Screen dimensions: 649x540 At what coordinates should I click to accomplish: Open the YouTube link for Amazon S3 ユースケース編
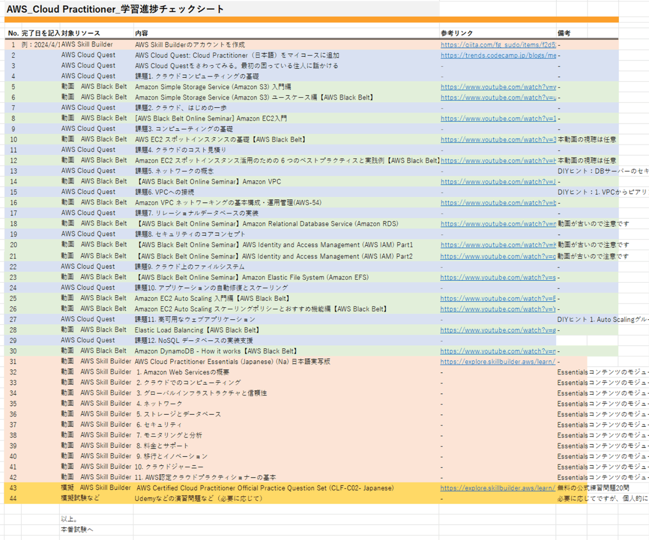498,97
